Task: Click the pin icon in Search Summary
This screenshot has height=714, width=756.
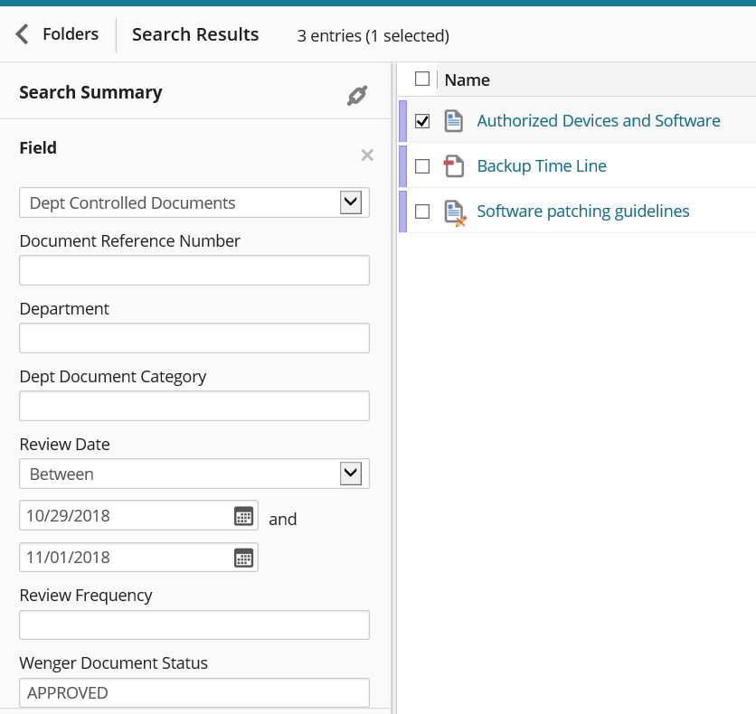Action: point(357,95)
